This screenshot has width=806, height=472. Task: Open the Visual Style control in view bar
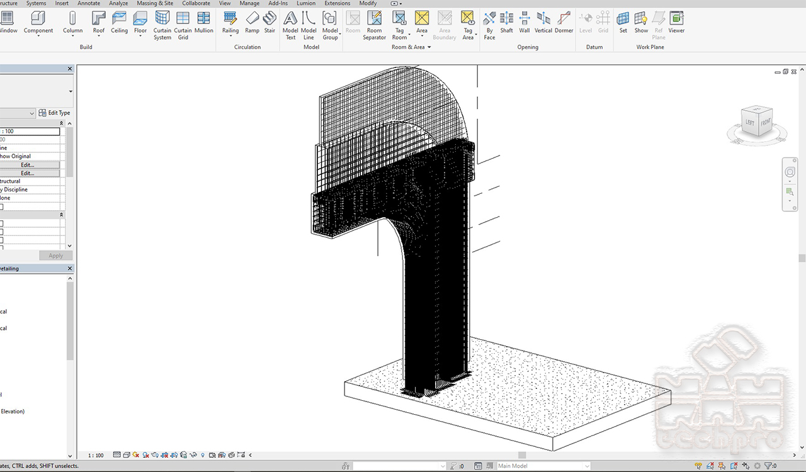point(127,454)
